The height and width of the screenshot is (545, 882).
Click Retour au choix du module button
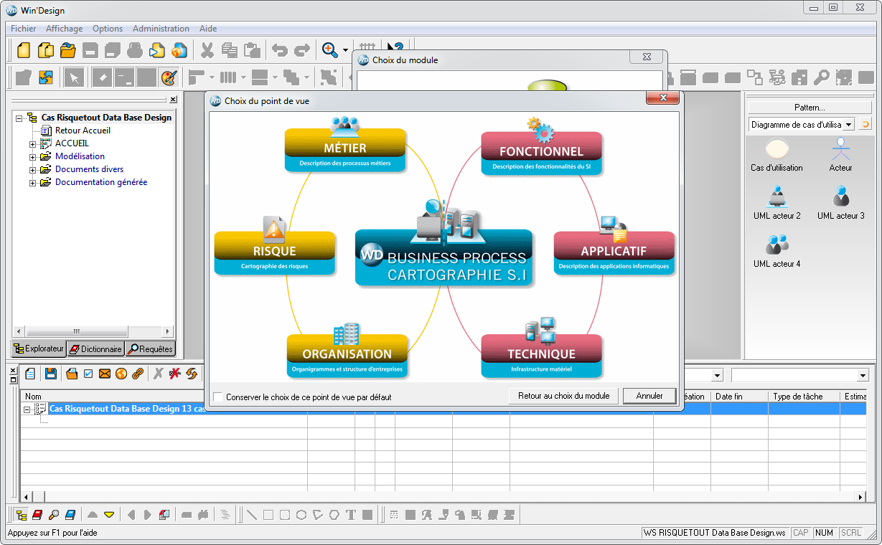[563, 396]
